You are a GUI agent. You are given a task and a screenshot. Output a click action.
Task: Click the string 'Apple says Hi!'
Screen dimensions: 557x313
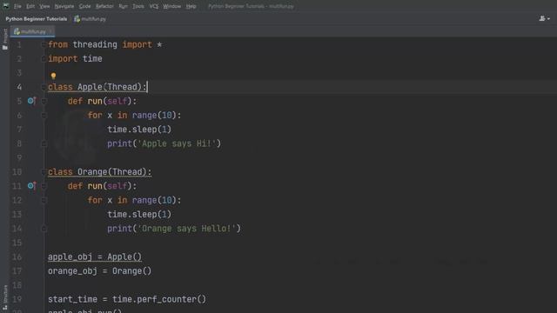pyautogui.click(x=177, y=143)
